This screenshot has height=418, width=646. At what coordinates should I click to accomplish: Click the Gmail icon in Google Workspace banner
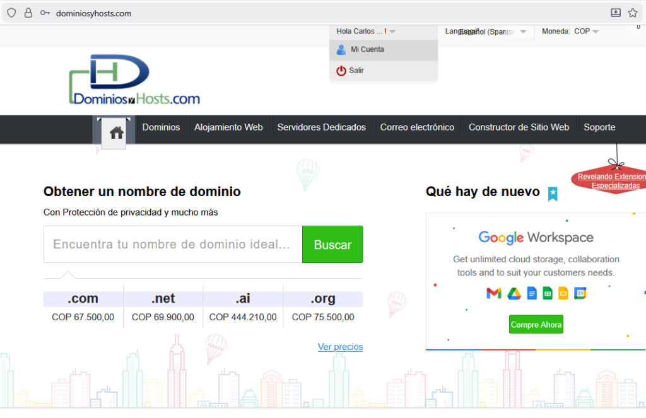coord(493,293)
